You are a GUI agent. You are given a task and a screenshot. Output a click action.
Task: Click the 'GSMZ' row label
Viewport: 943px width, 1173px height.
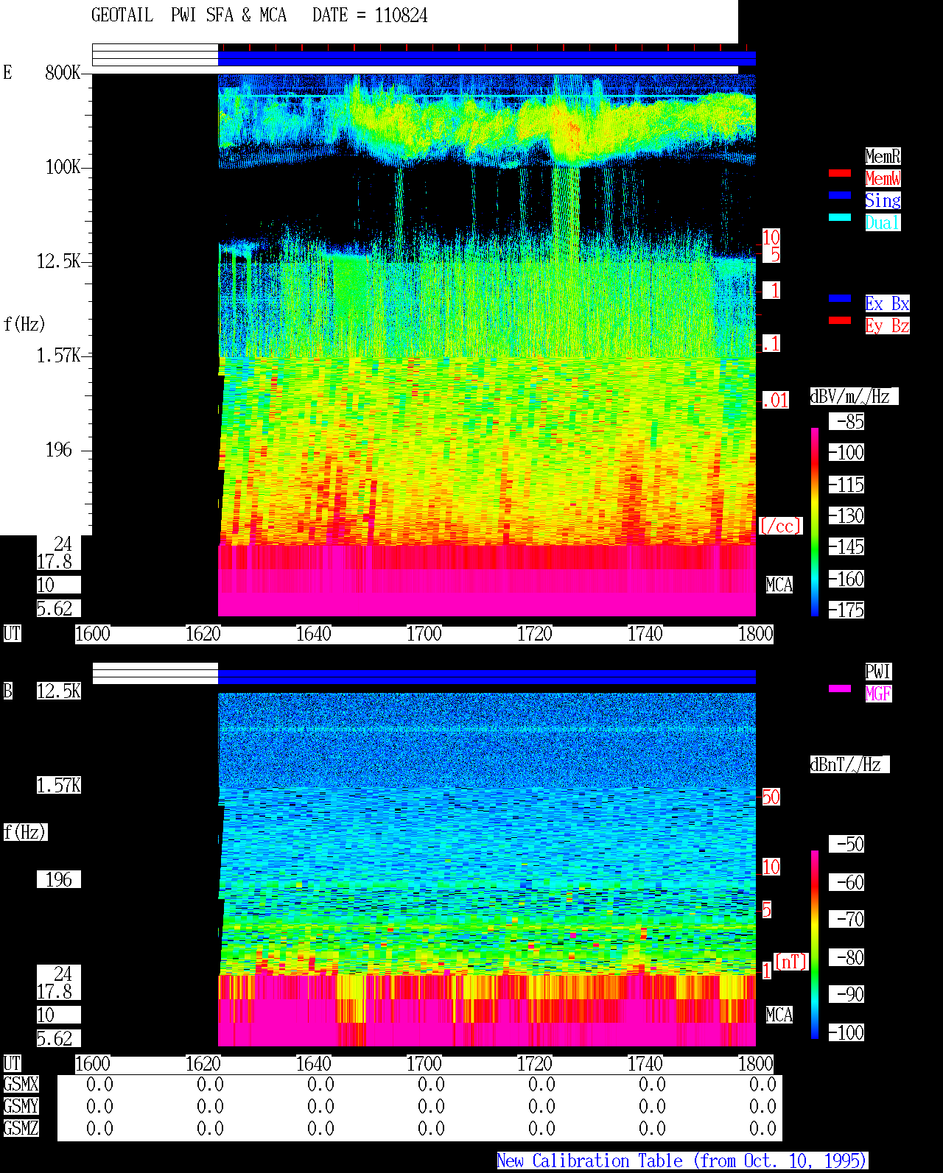click(x=21, y=1128)
